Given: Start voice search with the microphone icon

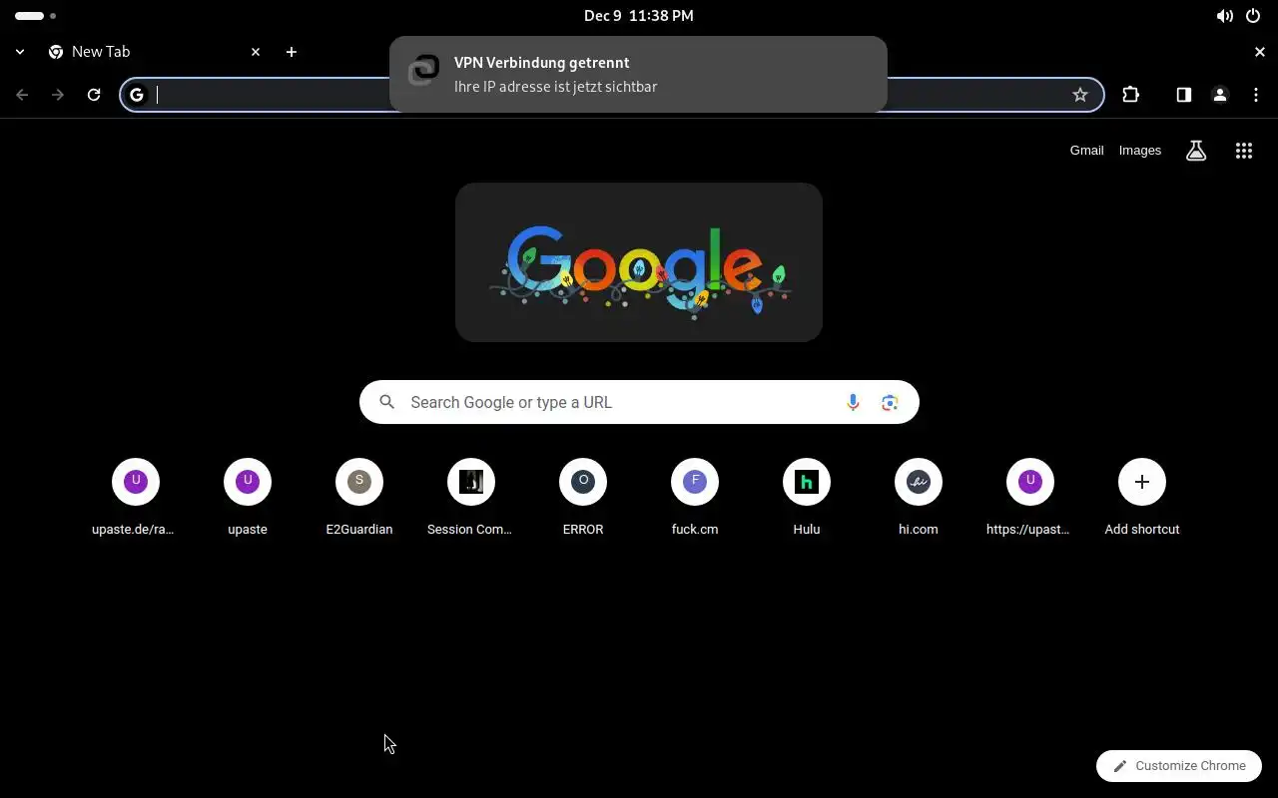Looking at the screenshot, I should [x=853, y=402].
